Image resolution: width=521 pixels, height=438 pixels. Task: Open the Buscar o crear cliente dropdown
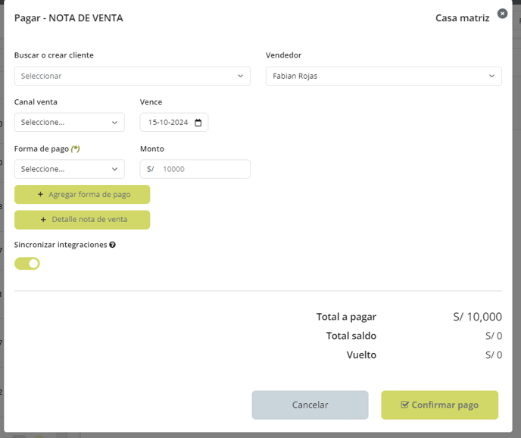(133, 77)
